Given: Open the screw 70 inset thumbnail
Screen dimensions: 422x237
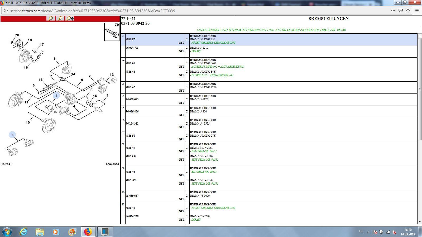Looking at the screenshot, I should click(x=112, y=32).
